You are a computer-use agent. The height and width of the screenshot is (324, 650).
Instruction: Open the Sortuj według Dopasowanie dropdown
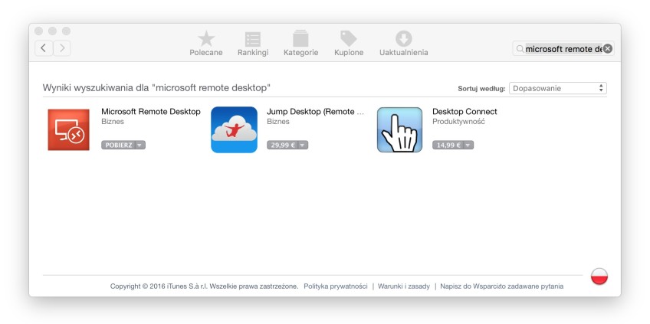(557, 88)
